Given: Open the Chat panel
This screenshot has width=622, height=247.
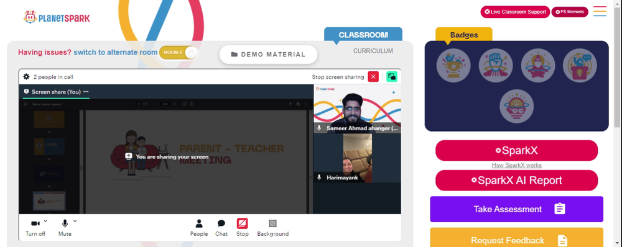Looking at the screenshot, I should click(221, 228).
